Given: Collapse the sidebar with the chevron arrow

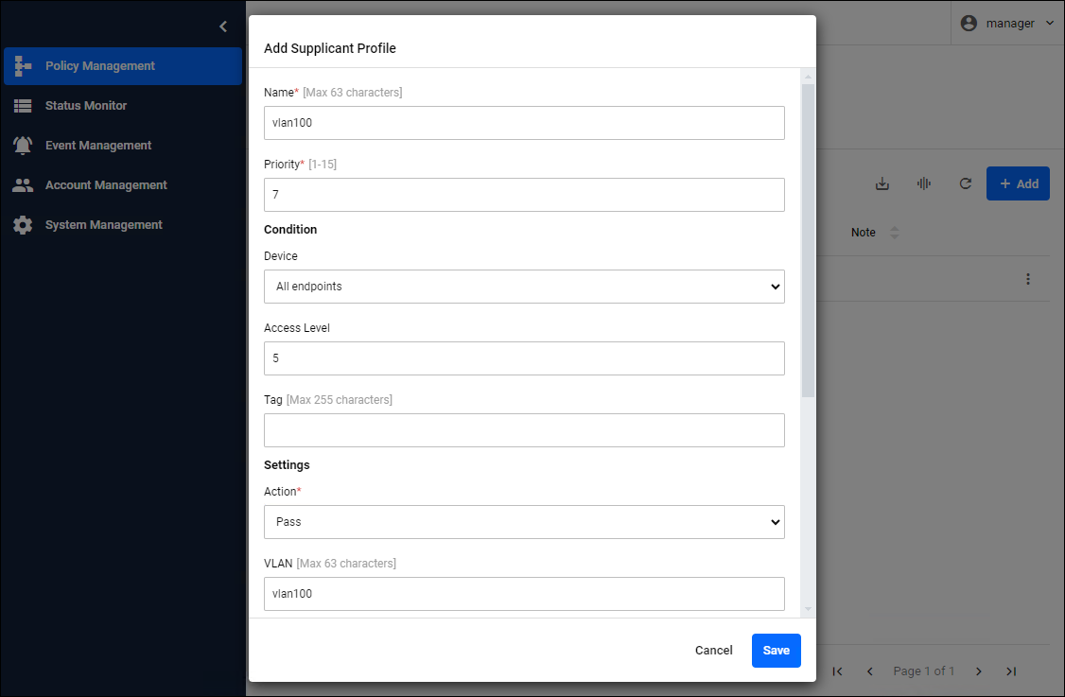Looking at the screenshot, I should pos(223,26).
